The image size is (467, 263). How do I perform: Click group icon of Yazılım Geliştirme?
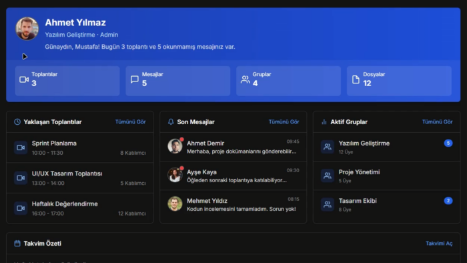pyautogui.click(x=328, y=147)
